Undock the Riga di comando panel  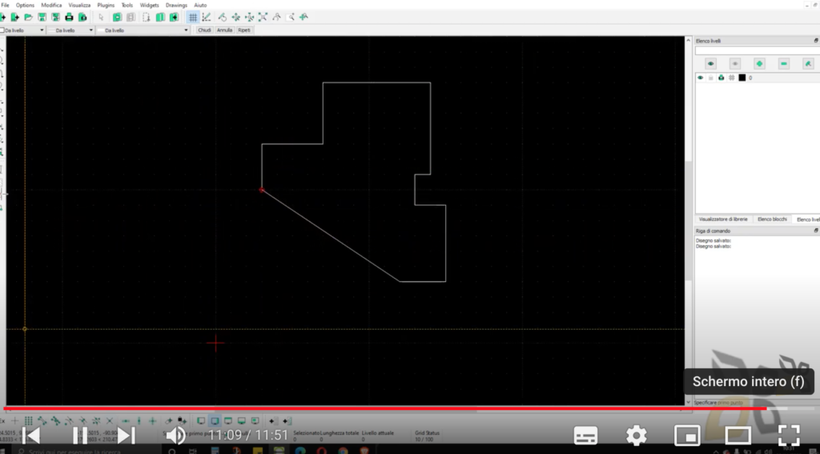[x=816, y=231]
